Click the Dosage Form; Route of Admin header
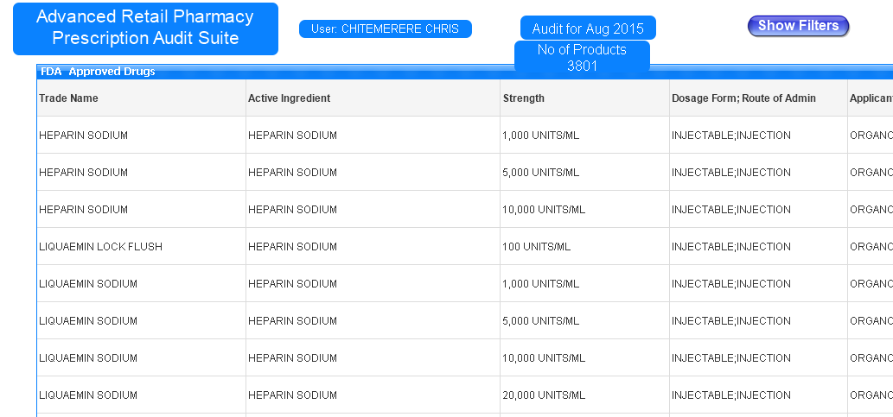 tap(743, 98)
